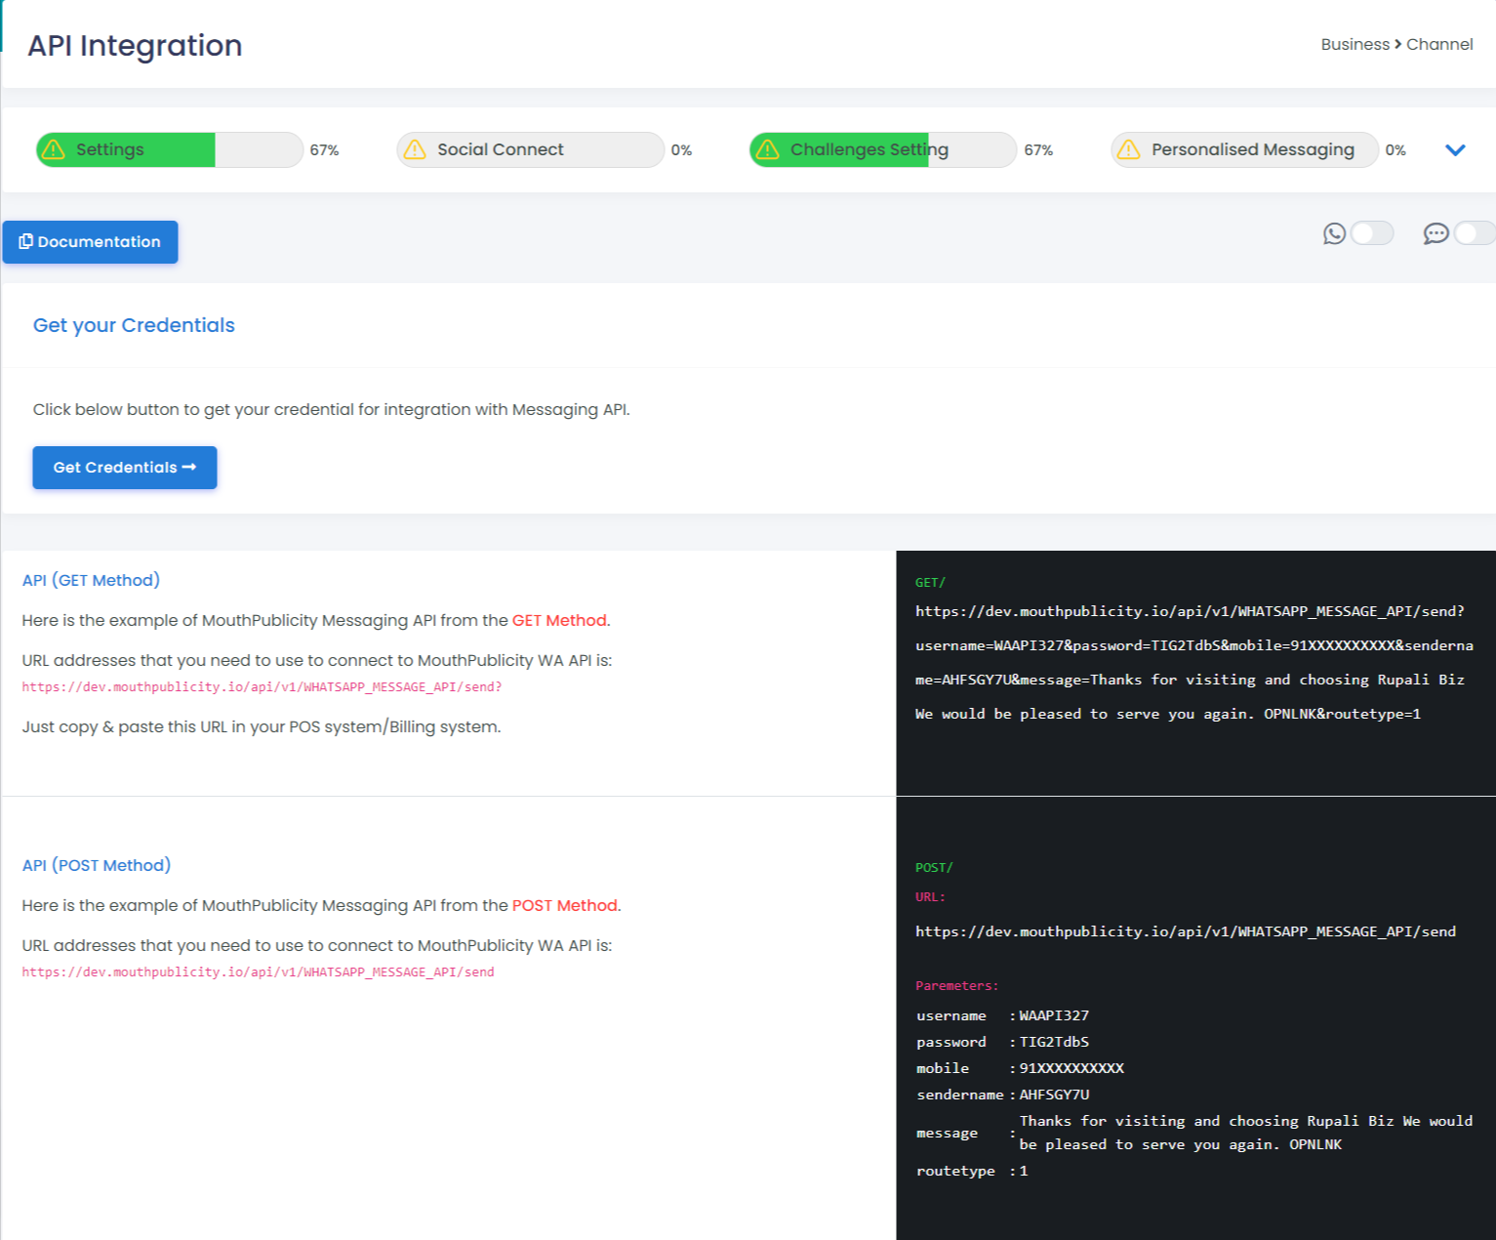This screenshot has height=1240, width=1496.
Task: Expand the progress bar section chevron
Action: coord(1455,149)
